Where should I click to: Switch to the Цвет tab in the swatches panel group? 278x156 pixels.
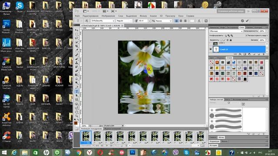[x=212, y=58]
